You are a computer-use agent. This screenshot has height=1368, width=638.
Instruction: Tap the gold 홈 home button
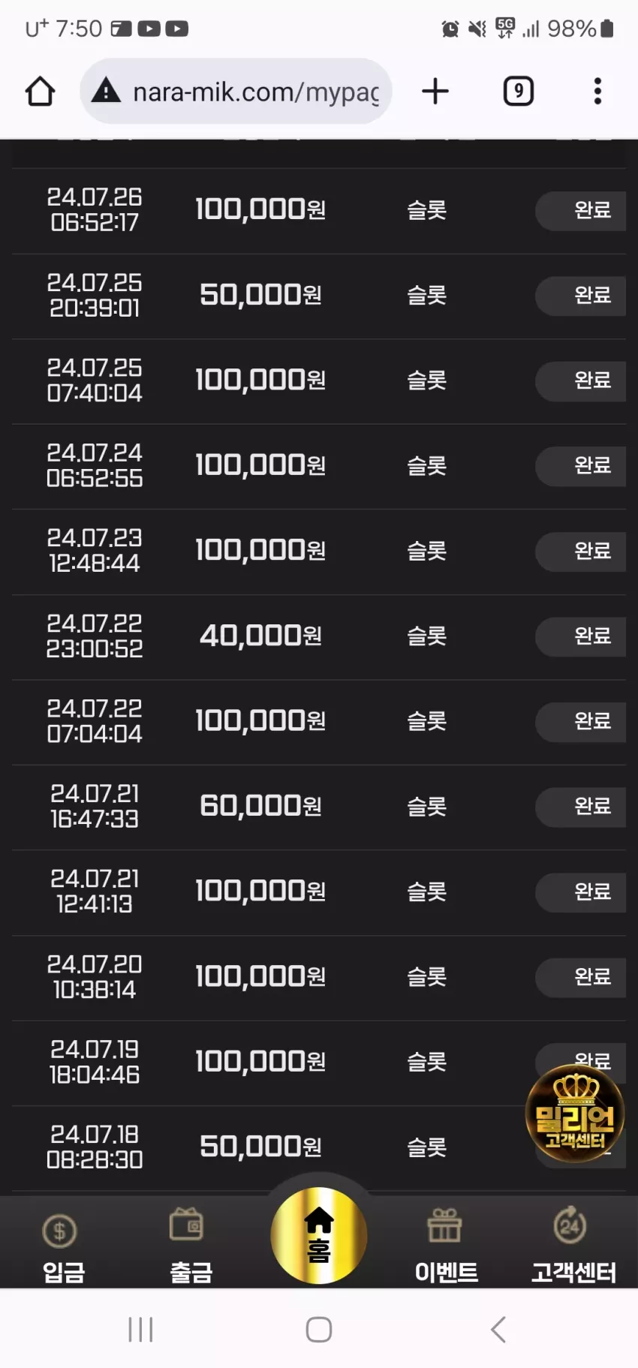point(319,1235)
